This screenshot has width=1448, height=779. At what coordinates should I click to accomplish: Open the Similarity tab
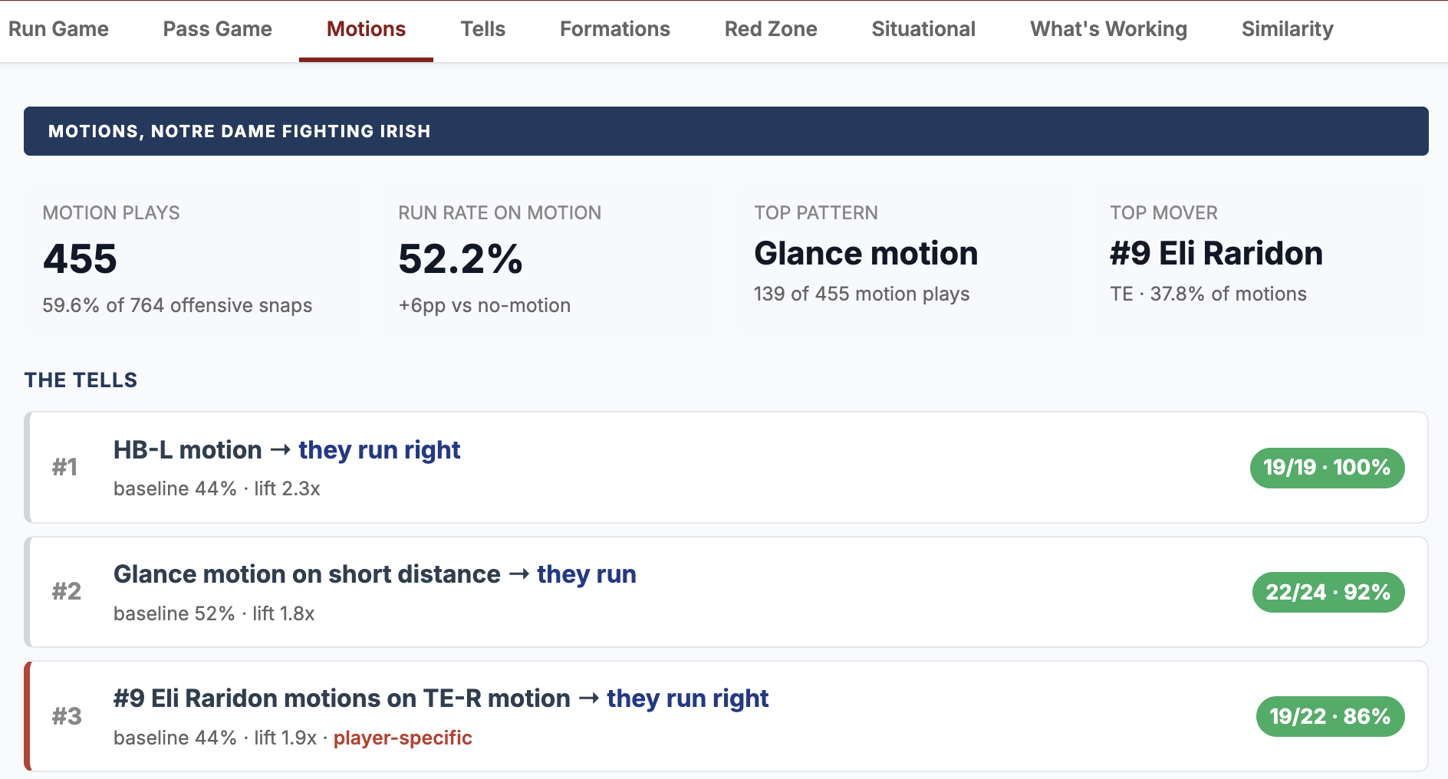1287,29
